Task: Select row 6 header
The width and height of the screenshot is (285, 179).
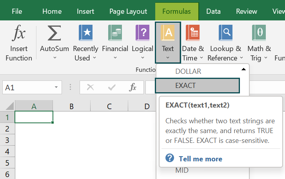Action: 7,174
